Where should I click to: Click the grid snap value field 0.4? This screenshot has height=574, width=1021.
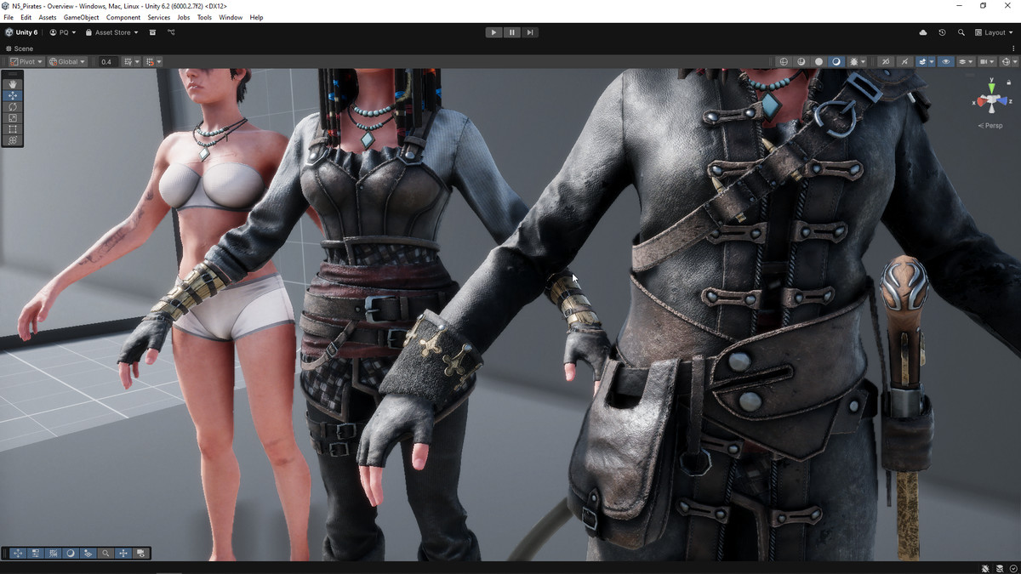pos(106,62)
